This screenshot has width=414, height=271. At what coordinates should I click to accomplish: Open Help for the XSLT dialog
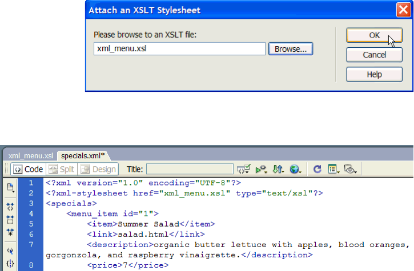[374, 75]
